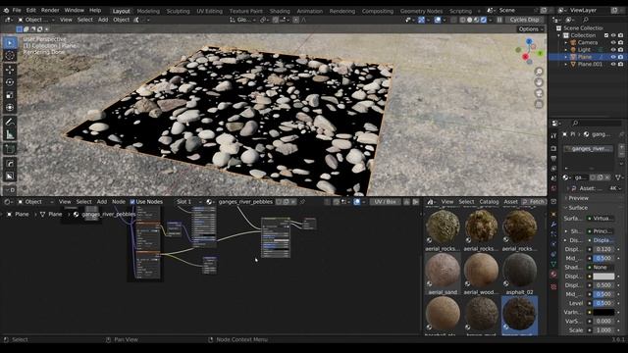628x353 pixels.
Task: Click the Cycles Disp button
Action: point(525,20)
